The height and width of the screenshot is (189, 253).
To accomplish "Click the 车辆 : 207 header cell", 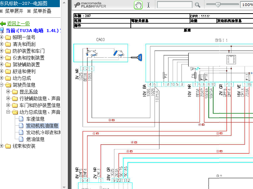I will pos(132,16).
